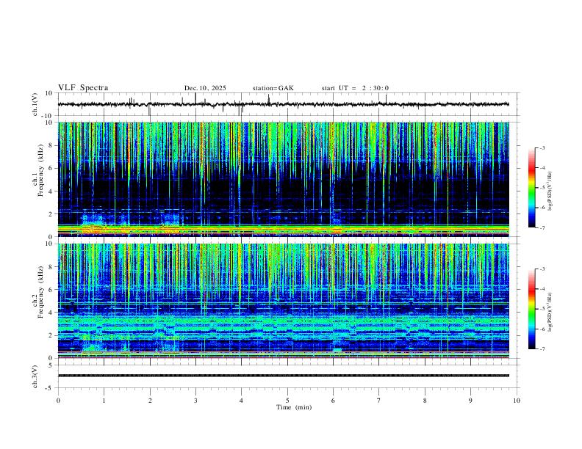Click the ch.2 spectrogram panel
The image size is (582, 449).
283,301
